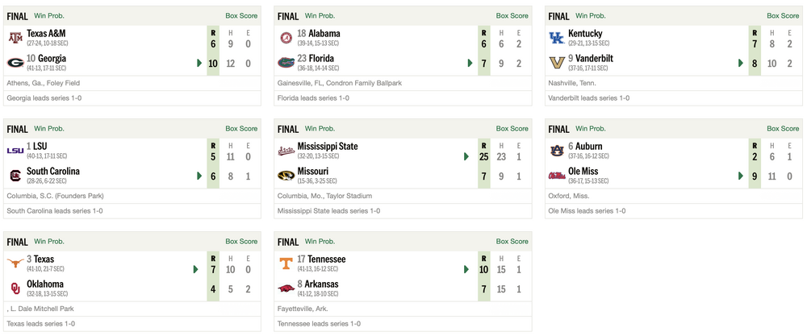
Task: Open Box Score for Alabama–Florida game
Action: pos(512,15)
